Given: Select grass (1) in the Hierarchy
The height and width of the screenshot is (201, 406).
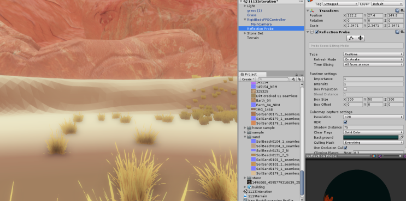Looking at the screenshot, I should (x=254, y=10).
